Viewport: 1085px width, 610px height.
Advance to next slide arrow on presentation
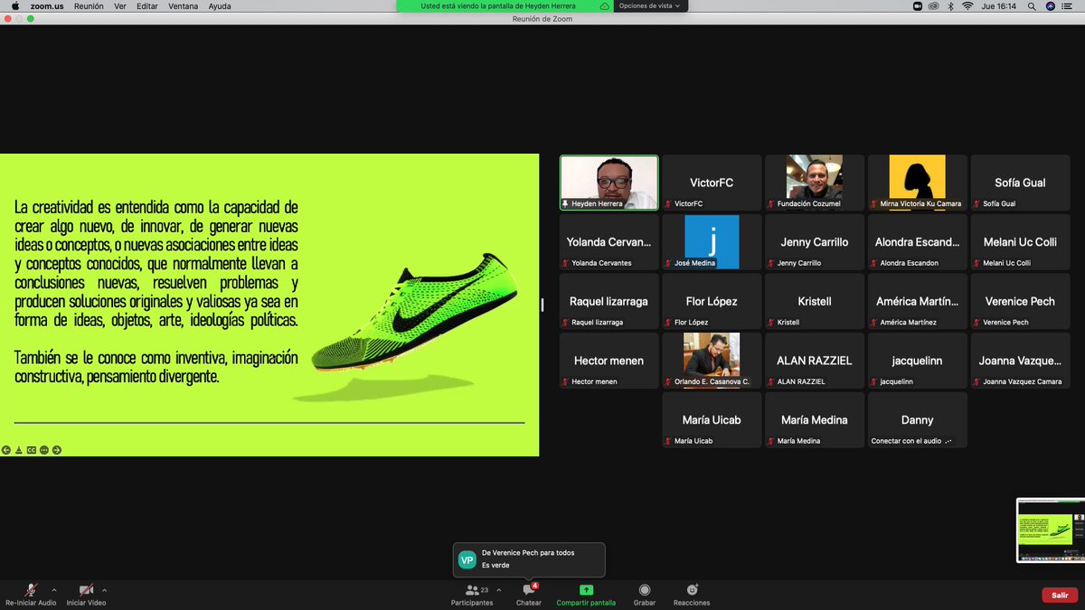(x=57, y=449)
